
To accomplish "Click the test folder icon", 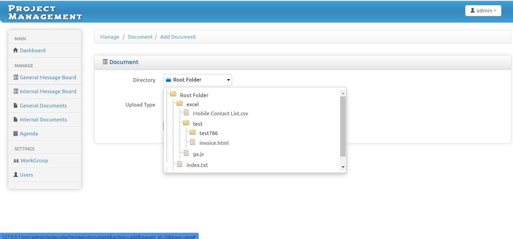I will 186,123.
